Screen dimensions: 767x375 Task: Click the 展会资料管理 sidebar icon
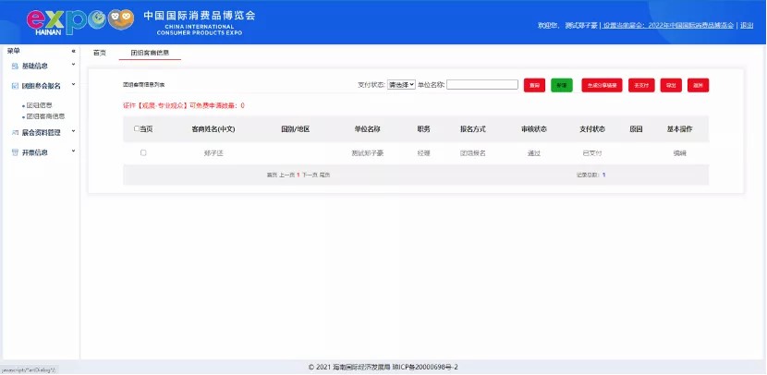tap(14, 132)
